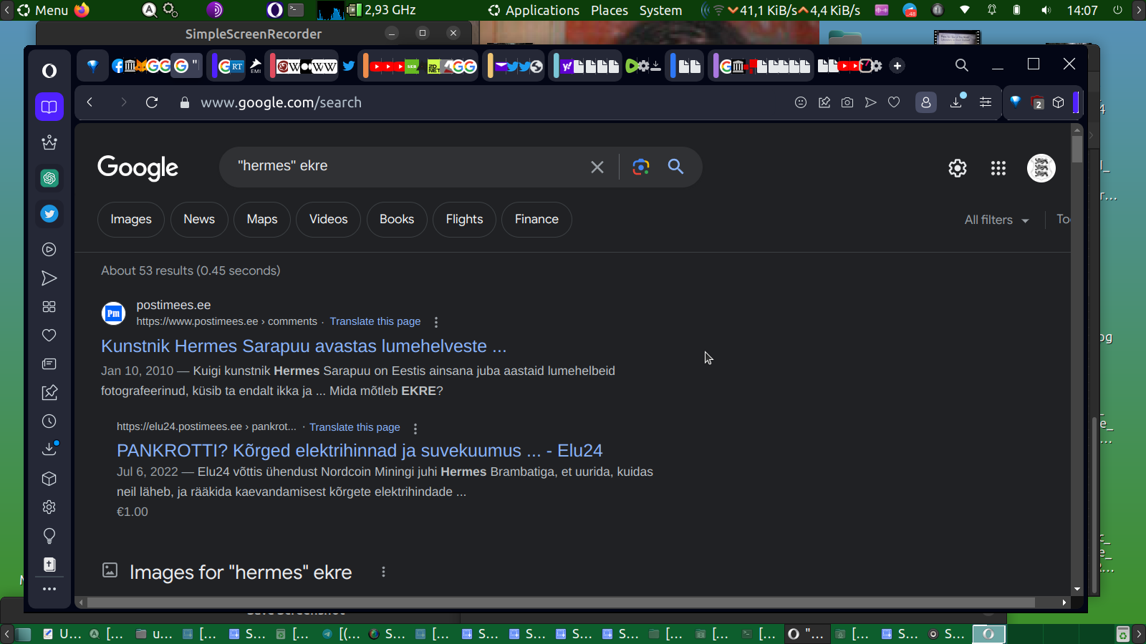Open the volume control in the system tray
Viewport: 1146px width, 644px height.
point(1046,10)
